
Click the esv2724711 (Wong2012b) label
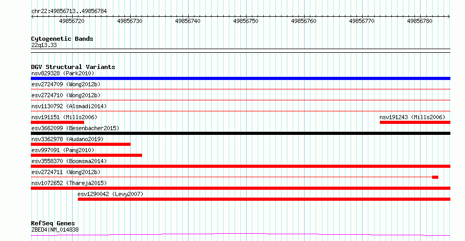[66, 172]
